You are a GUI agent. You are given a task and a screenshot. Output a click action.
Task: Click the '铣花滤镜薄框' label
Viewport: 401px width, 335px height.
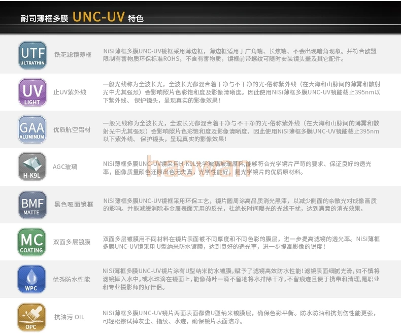point(73,55)
